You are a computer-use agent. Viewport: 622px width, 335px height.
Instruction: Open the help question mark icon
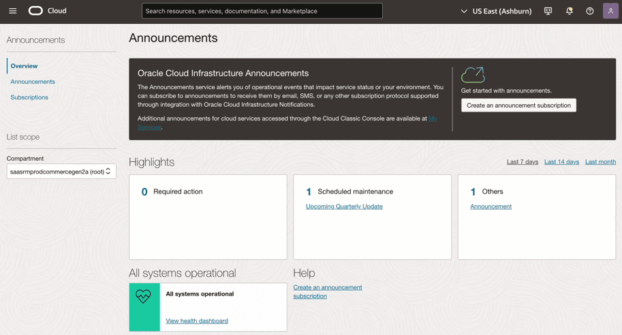click(590, 11)
